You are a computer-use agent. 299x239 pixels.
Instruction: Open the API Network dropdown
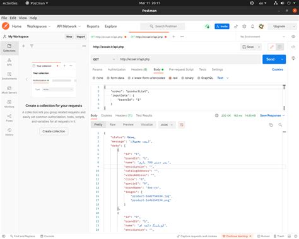click(x=69, y=26)
